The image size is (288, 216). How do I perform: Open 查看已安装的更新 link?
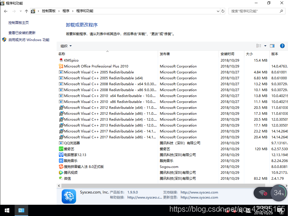(22, 33)
